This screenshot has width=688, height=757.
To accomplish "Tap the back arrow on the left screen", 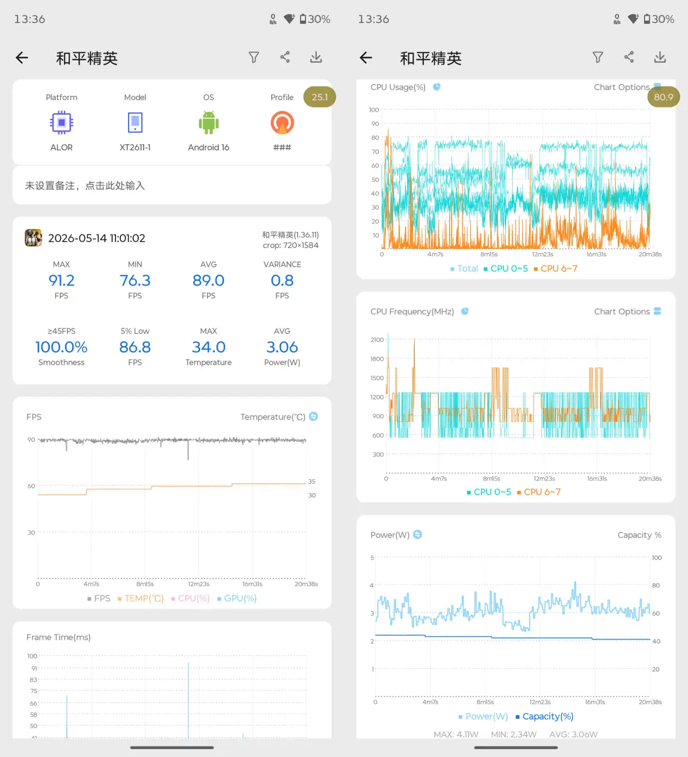I will [22, 58].
